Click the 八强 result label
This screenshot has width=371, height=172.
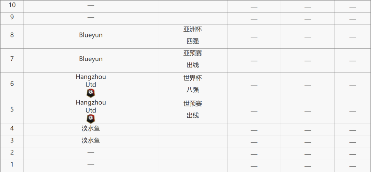(193, 90)
